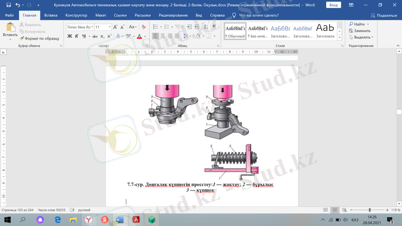This screenshot has height=226, width=402.
Task: Click the zoom slider handle
Action: click(x=369, y=210)
